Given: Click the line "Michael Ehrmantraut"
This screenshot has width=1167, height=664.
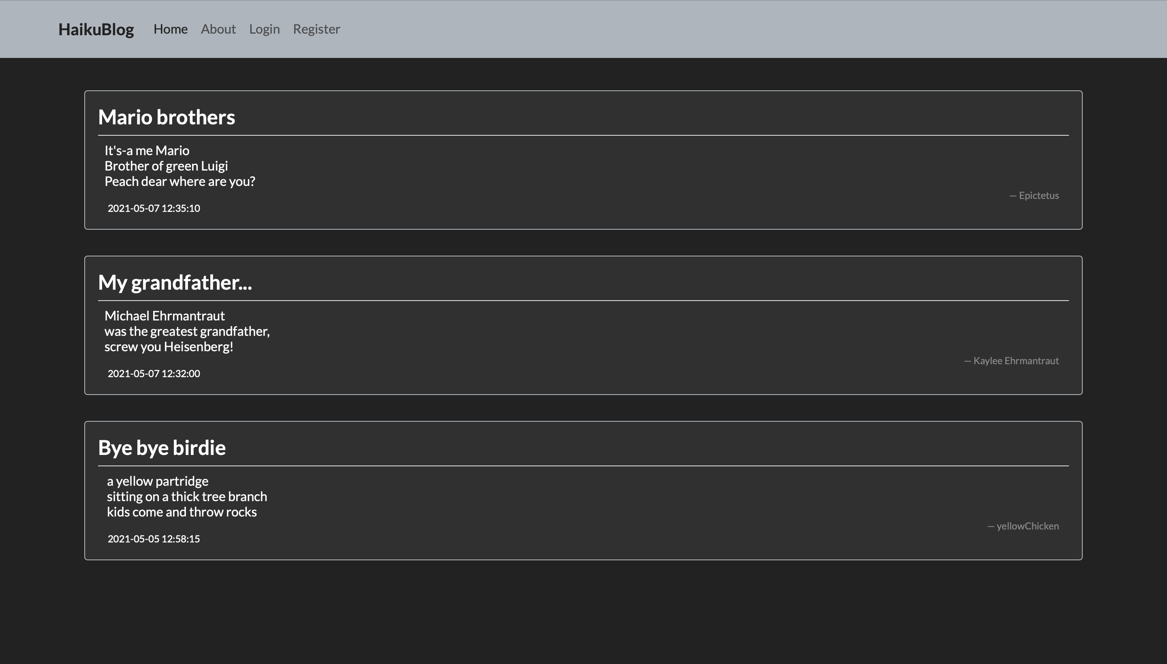Looking at the screenshot, I should pyautogui.click(x=164, y=316).
